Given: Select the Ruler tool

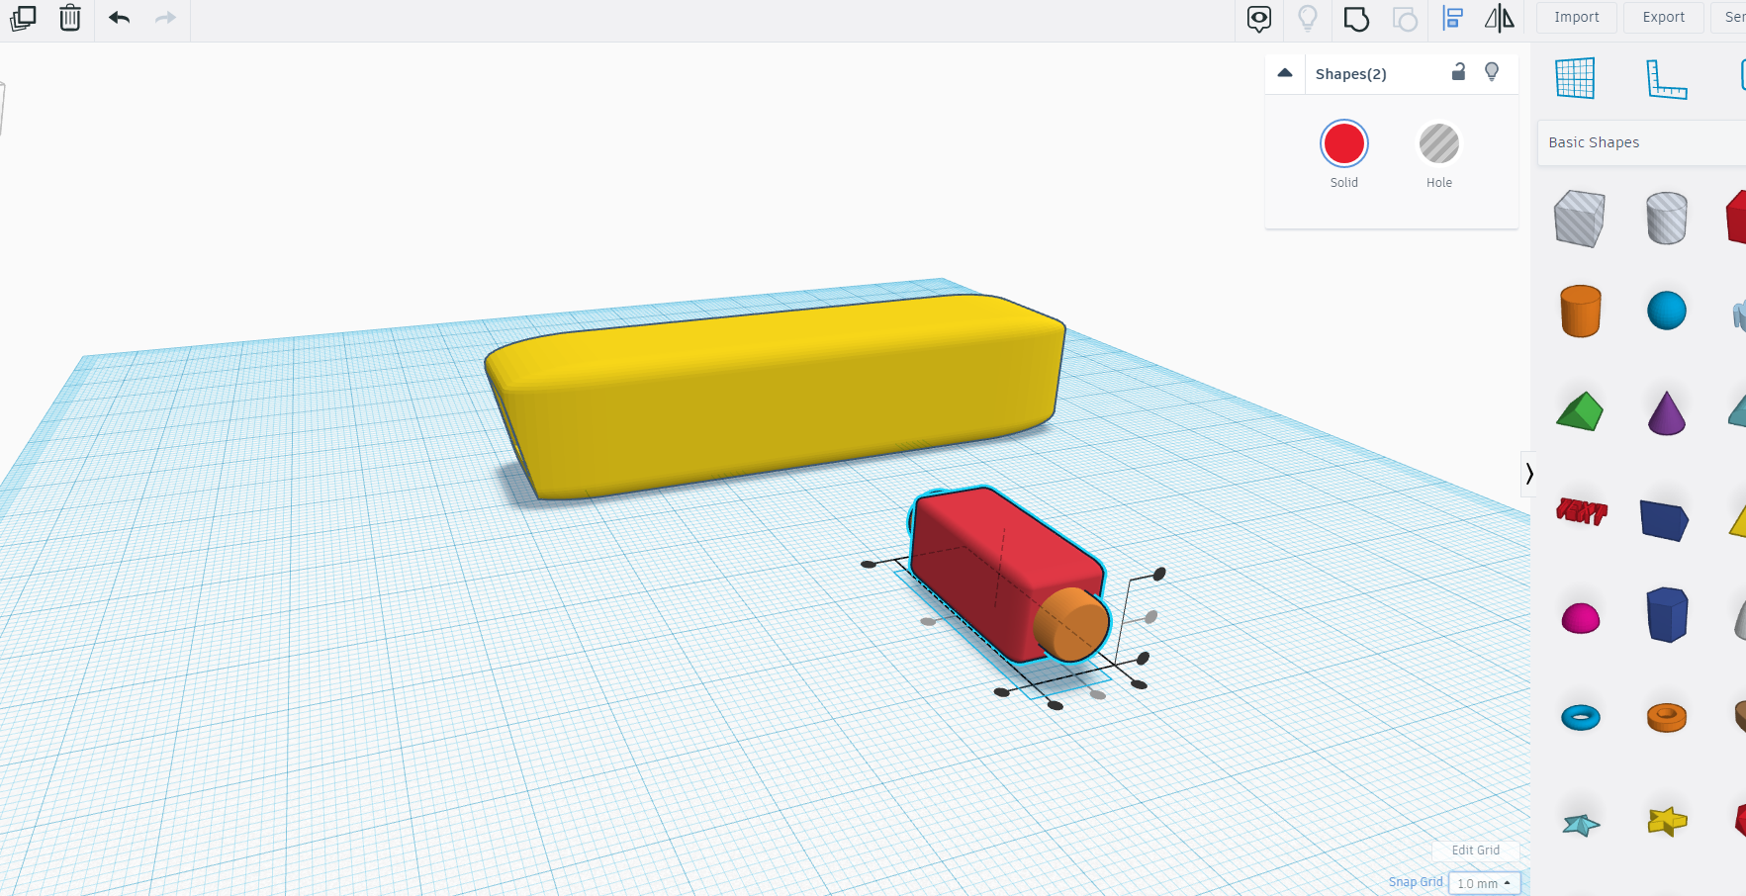Looking at the screenshot, I should (1667, 79).
